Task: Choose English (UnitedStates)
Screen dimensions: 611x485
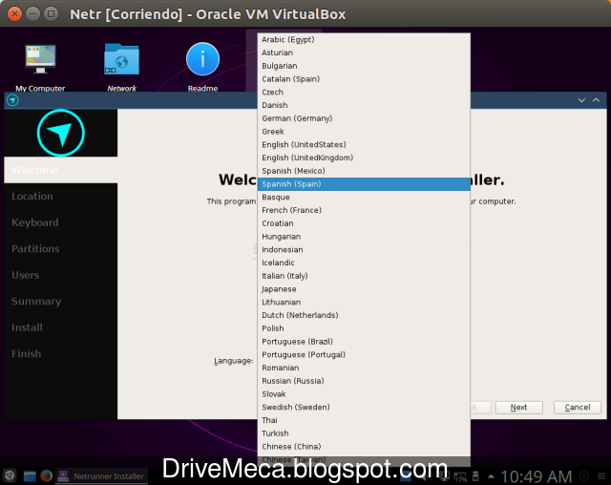Action: click(364, 144)
